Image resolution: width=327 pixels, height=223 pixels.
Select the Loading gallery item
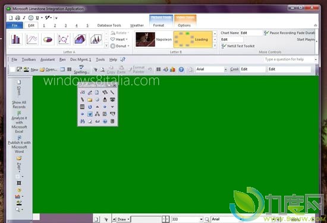point(193,39)
